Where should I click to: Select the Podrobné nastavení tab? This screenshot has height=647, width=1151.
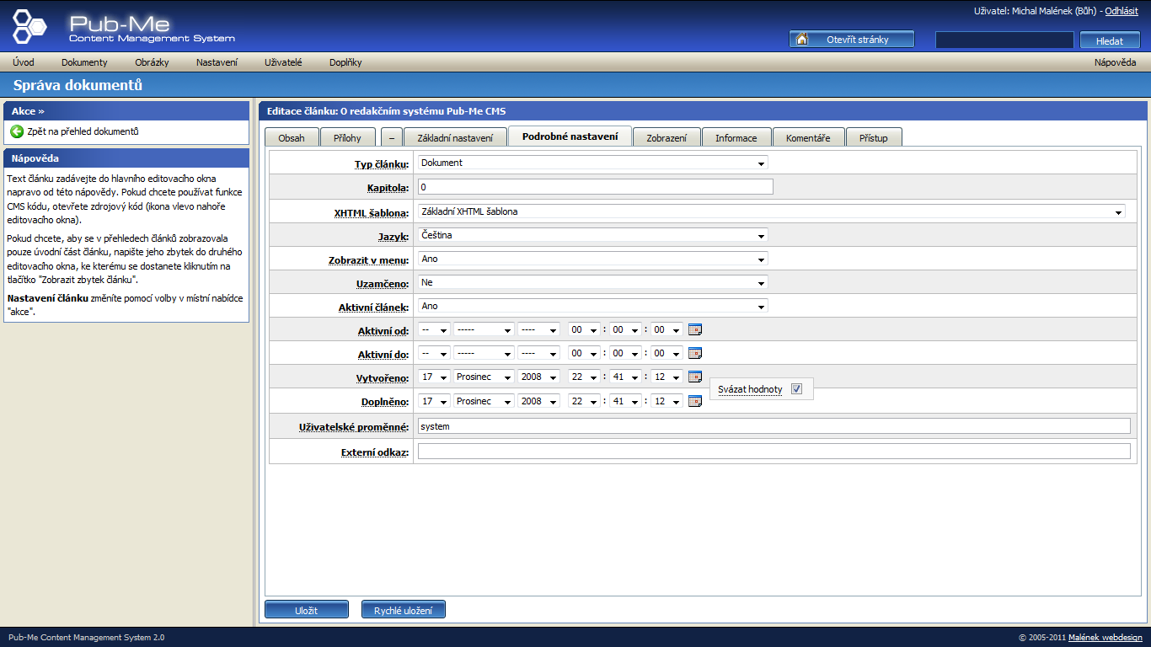[570, 136]
